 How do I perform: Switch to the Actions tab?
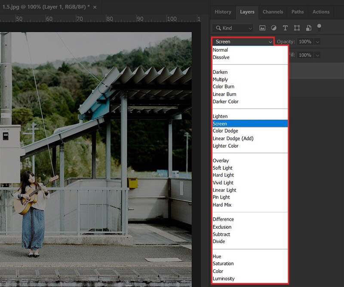pos(321,12)
